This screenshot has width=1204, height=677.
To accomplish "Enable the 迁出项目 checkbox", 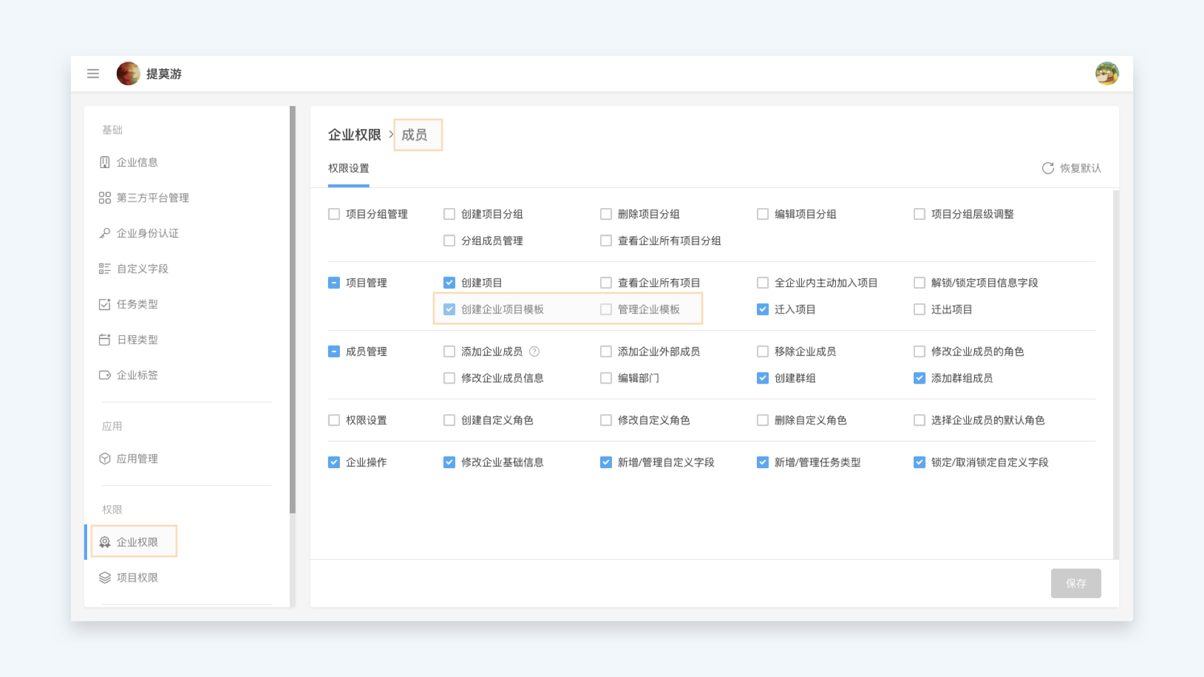I will (x=919, y=310).
